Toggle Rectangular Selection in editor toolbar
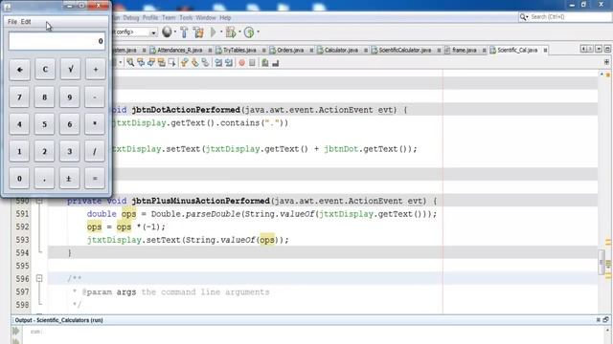 tap(171, 63)
